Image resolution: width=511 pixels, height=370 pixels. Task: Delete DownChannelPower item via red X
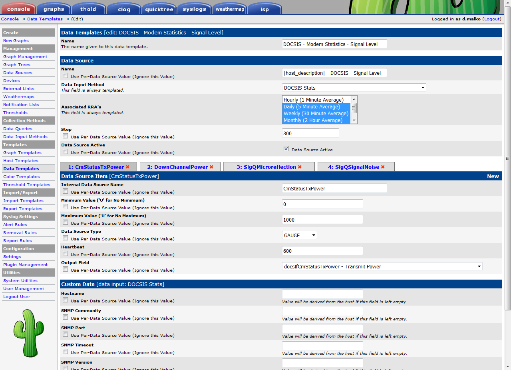click(211, 167)
